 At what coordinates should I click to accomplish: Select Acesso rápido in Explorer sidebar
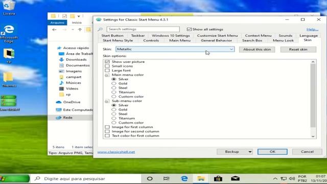[76, 48]
